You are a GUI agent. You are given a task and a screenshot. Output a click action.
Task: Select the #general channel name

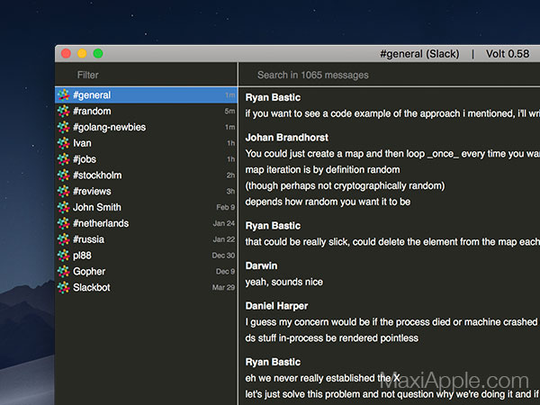92,95
